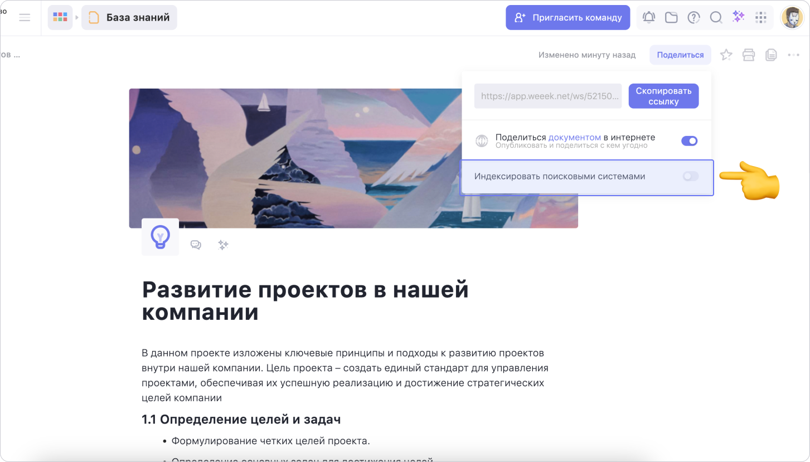Open the notifications bell
Viewport: 810px width, 462px height.
coord(649,17)
